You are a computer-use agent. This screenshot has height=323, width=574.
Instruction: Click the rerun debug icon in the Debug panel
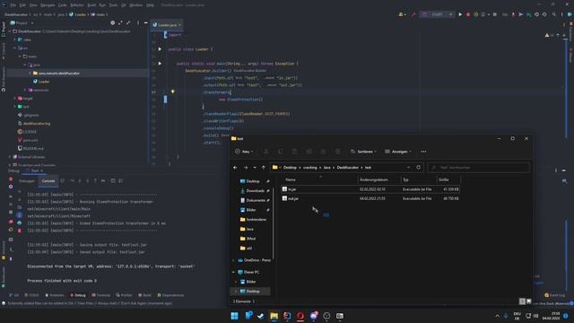pyautogui.click(x=11, y=179)
